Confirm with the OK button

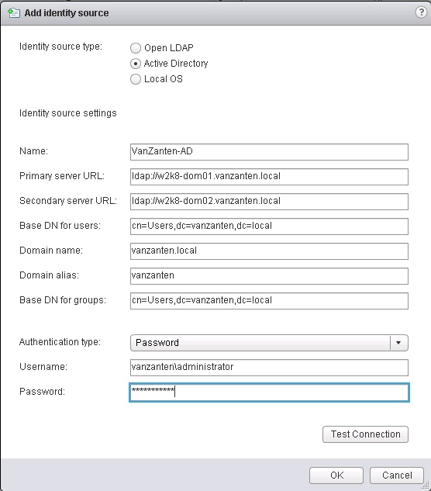[336, 475]
